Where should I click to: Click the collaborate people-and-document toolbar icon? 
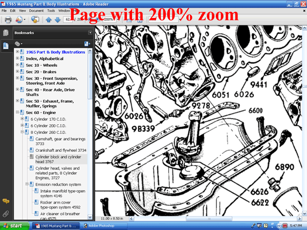click(19, 19)
